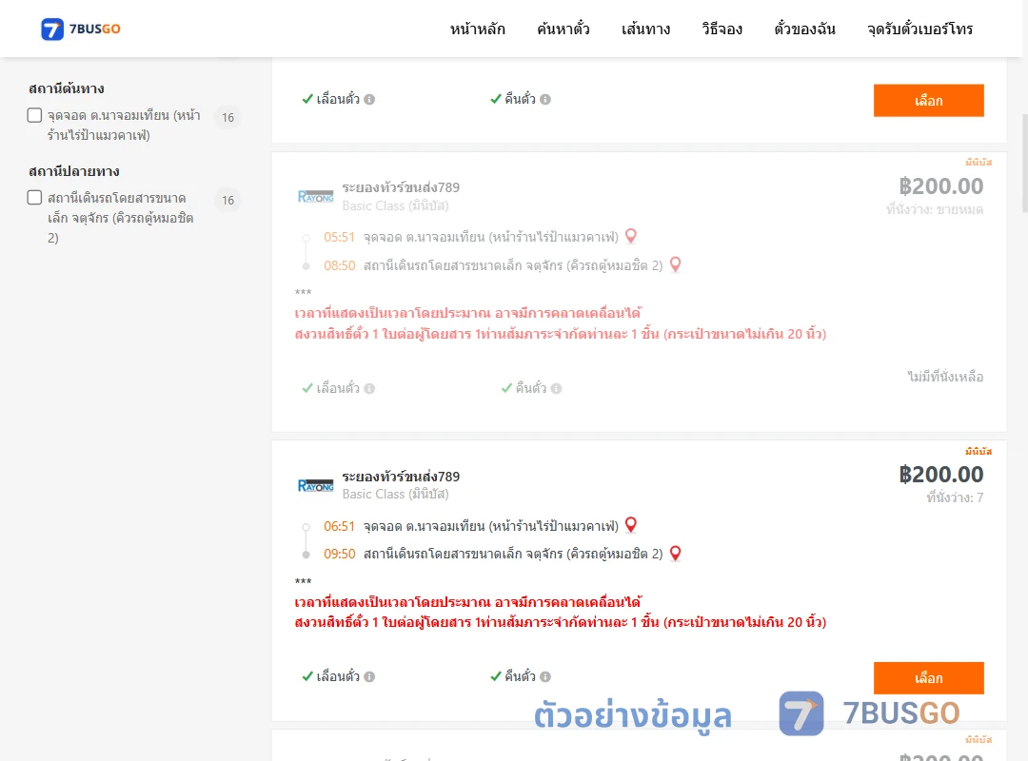Click info icon beside คืนตั๋ว in top card
Viewport: 1028px width, 761px height.
(x=545, y=100)
